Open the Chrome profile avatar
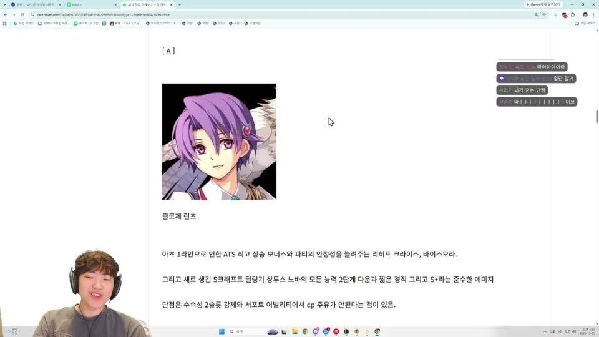 click(585, 15)
